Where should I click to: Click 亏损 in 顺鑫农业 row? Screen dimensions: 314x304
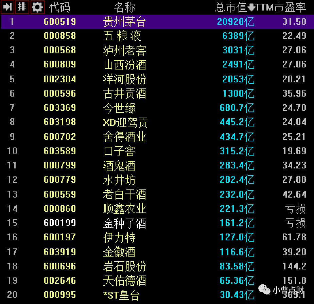(295, 208)
